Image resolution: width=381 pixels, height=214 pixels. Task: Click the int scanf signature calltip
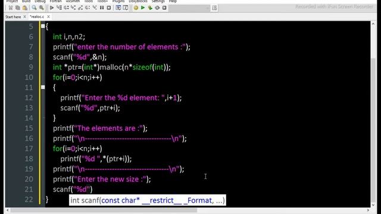click(148, 200)
